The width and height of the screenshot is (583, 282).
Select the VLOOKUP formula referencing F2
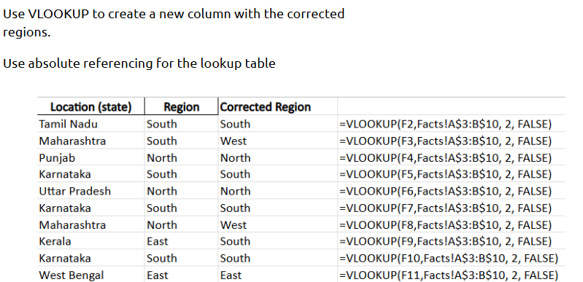click(x=445, y=124)
